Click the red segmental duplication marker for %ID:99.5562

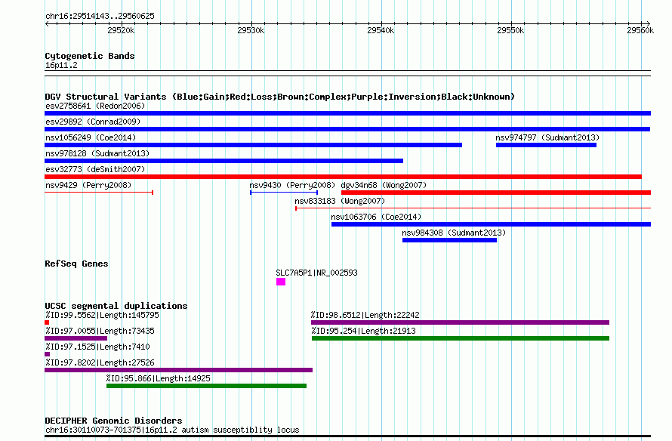click(x=47, y=322)
